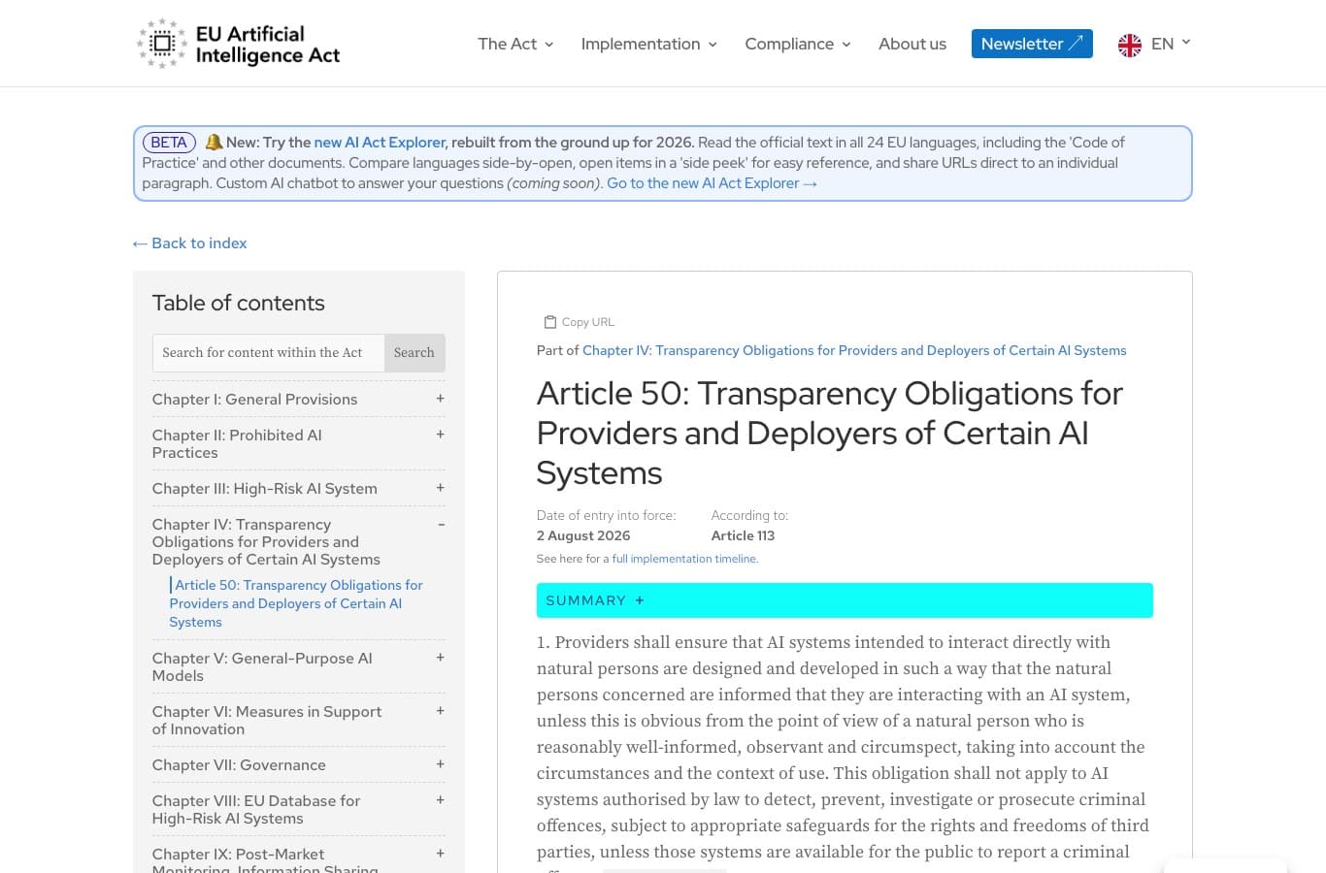Expand Chapter V: General-Purpose AI Models

440,658
